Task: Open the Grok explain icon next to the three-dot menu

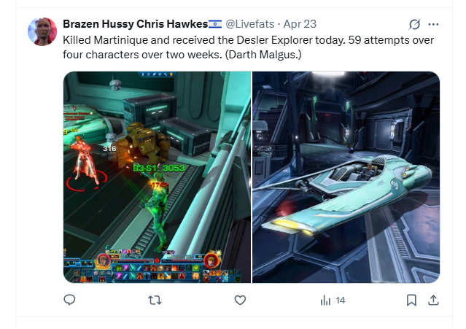Action: click(x=414, y=24)
